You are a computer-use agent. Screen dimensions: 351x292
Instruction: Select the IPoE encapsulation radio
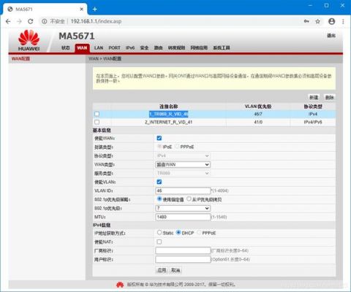[x=159, y=147]
